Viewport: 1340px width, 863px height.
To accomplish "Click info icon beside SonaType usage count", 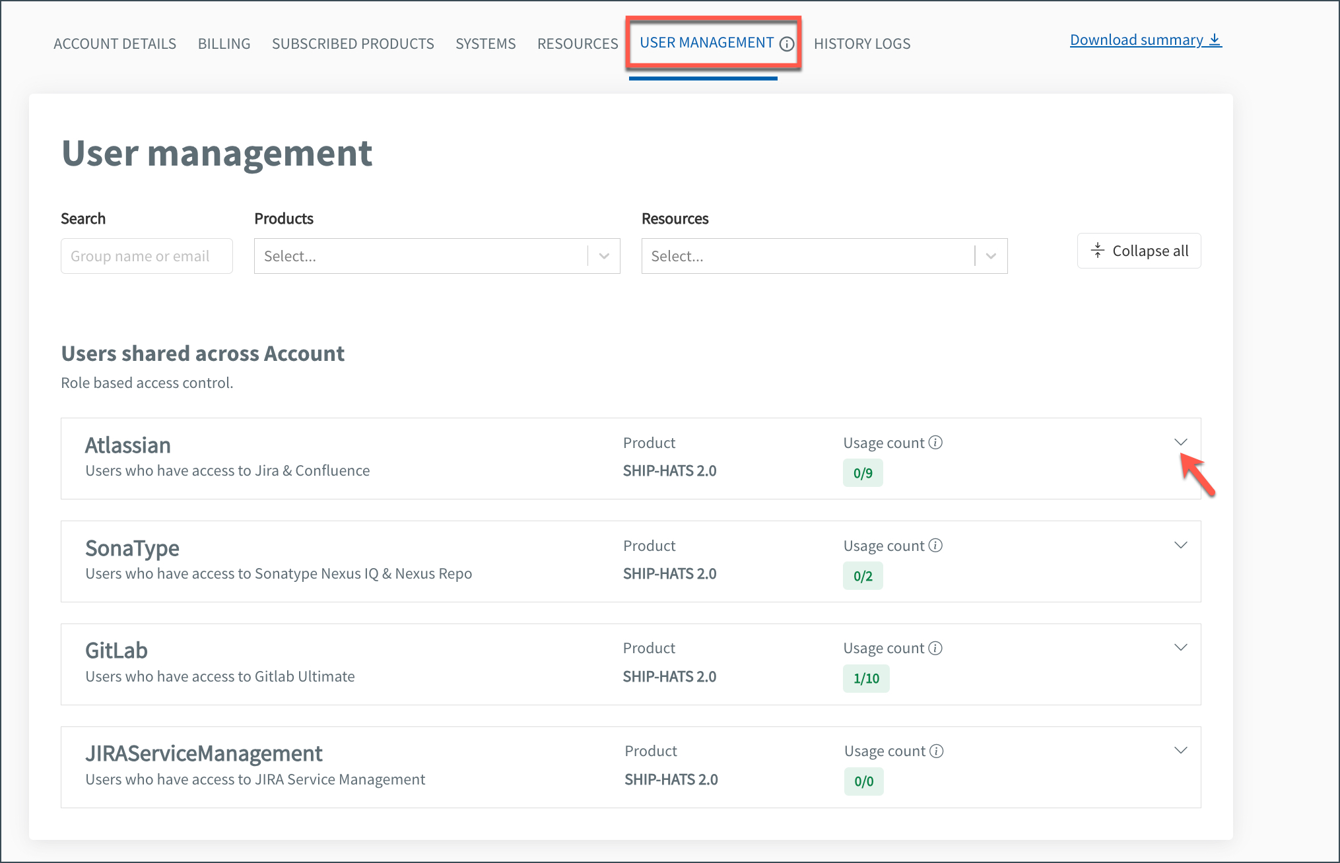I will click(935, 545).
